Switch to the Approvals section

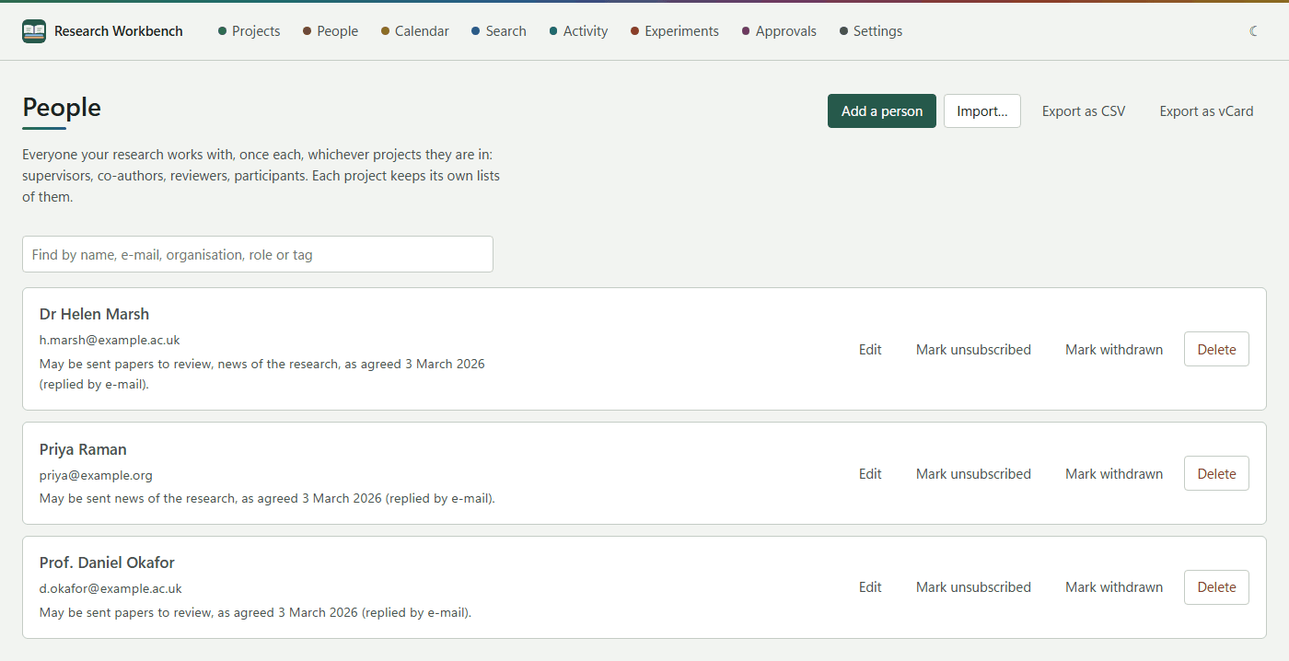pyautogui.click(x=779, y=31)
